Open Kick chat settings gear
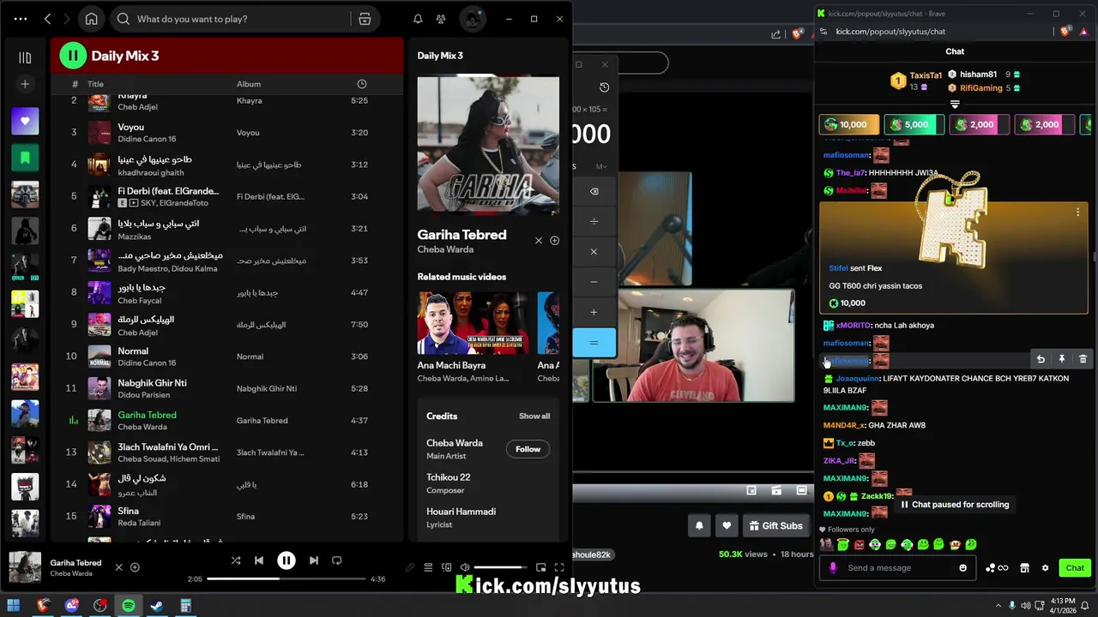 tap(1045, 568)
